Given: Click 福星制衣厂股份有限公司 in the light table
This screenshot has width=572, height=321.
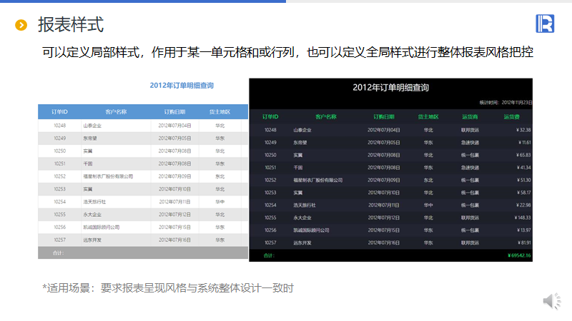Looking at the screenshot, I should click(x=108, y=176).
